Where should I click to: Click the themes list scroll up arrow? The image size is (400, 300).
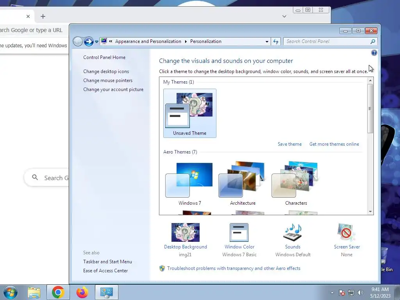coord(370,80)
